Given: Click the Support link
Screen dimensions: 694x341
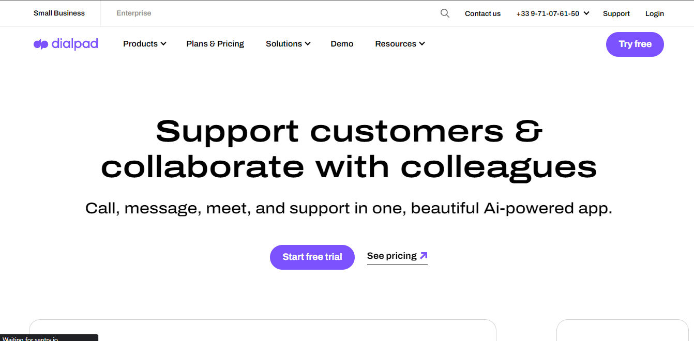Looking at the screenshot, I should pos(616,14).
